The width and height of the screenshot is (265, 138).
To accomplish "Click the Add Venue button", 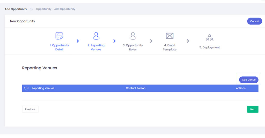I will pyautogui.click(x=248, y=80).
